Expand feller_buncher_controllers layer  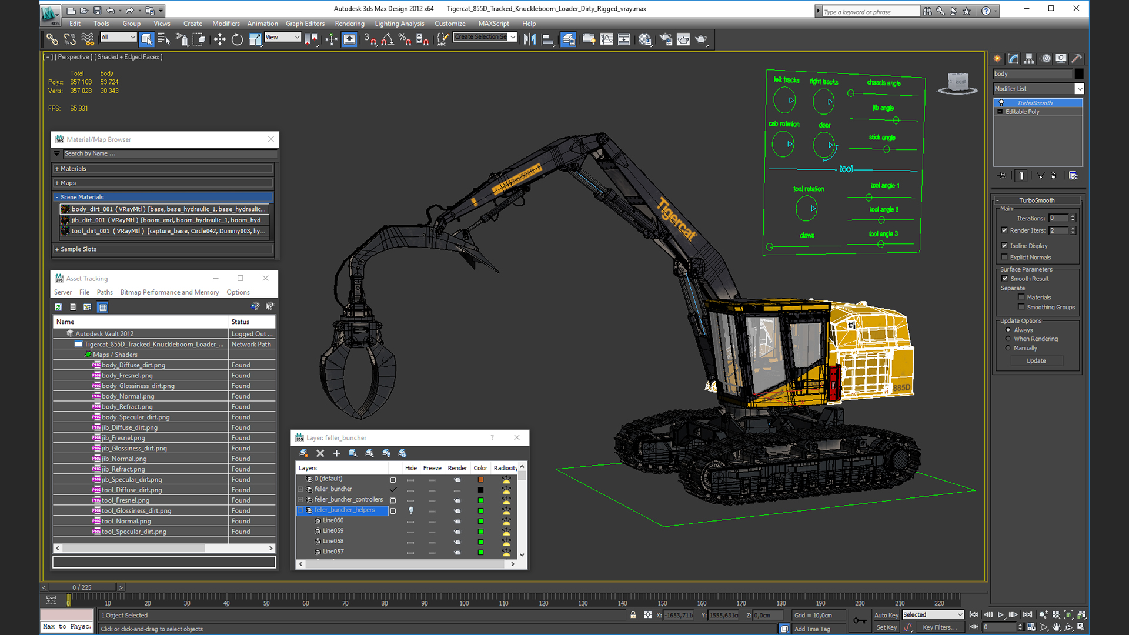tap(300, 500)
